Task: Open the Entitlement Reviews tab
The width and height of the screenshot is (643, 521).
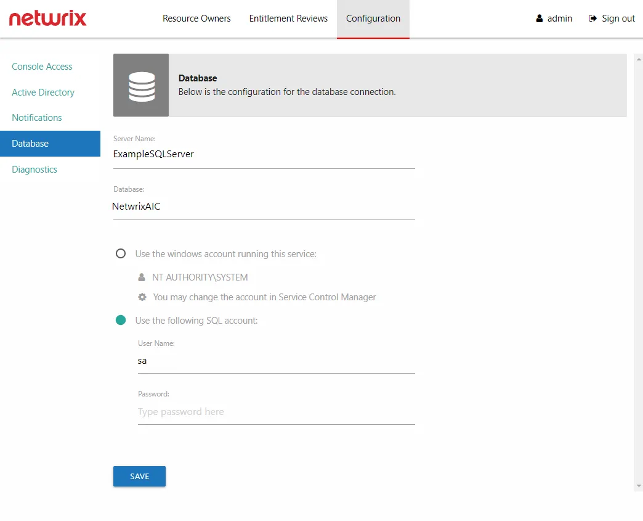Action: coord(288,18)
